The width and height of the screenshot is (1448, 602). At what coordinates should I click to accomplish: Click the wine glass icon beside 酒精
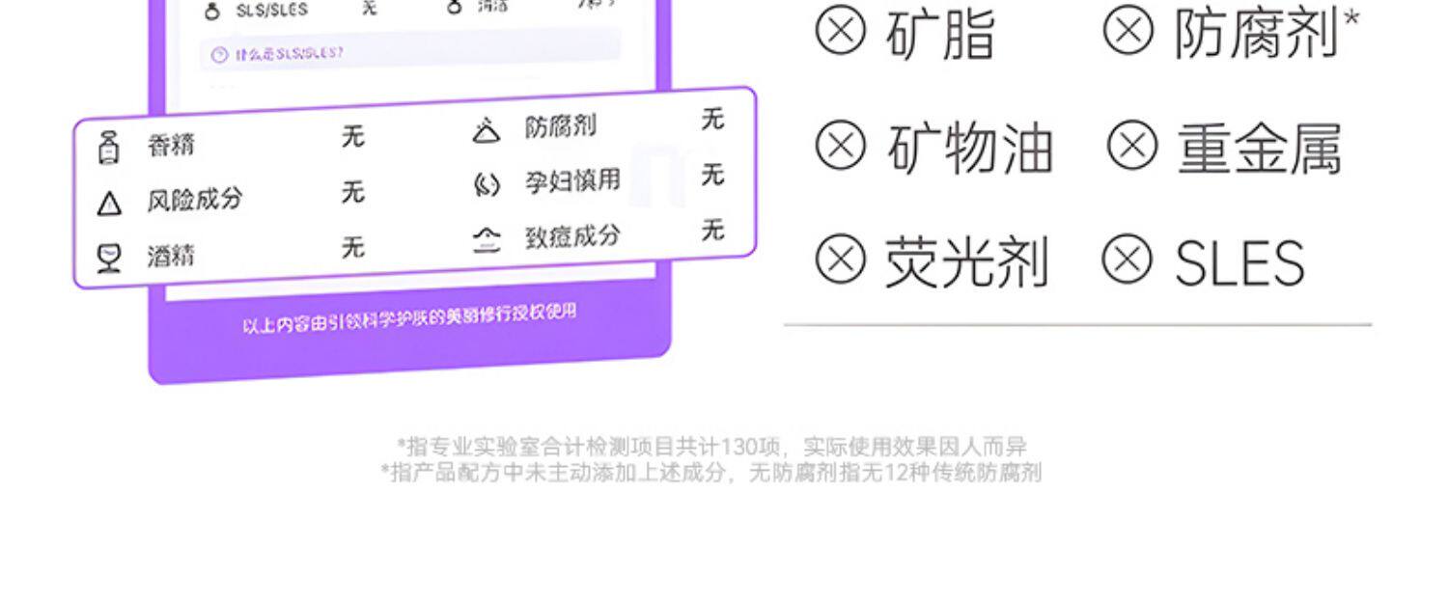pyautogui.click(x=109, y=258)
